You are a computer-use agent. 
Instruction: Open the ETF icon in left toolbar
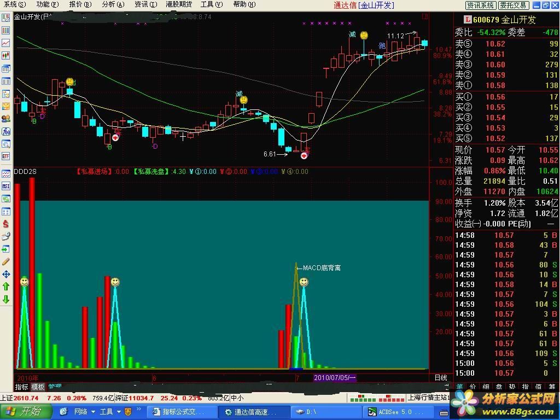[x=5, y=156]
